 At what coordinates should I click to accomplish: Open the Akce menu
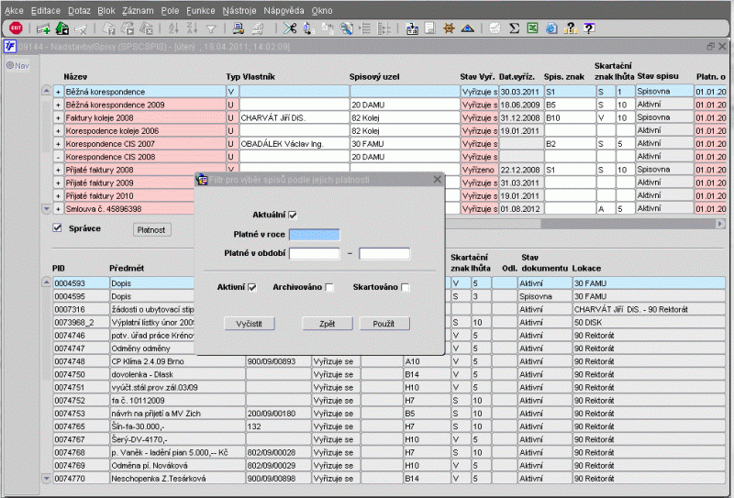click(14, 10)
